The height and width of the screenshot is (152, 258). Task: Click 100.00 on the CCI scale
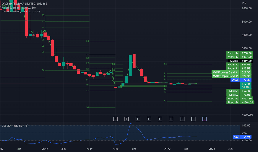[246, 125]
